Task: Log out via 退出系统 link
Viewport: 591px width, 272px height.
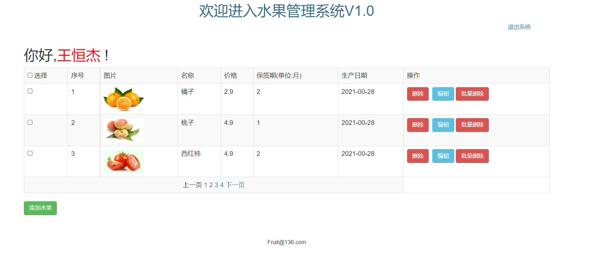Action: coord(519,27)
